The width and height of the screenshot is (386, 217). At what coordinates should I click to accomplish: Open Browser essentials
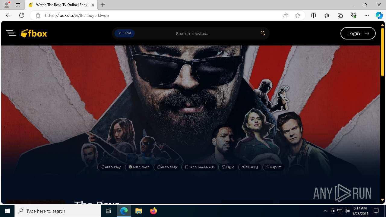pyautogui.click(x=353, y=15)
